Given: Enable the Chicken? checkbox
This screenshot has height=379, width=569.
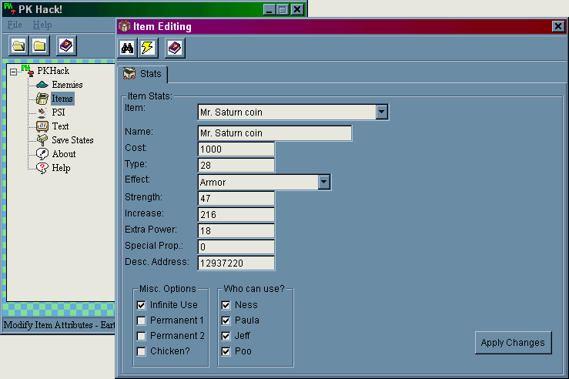Looking at the screenshot, I should (141, 351).
